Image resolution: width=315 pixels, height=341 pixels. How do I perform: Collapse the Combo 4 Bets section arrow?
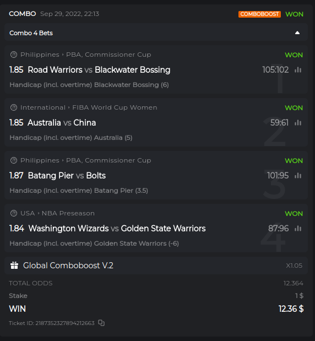point(297,33)
